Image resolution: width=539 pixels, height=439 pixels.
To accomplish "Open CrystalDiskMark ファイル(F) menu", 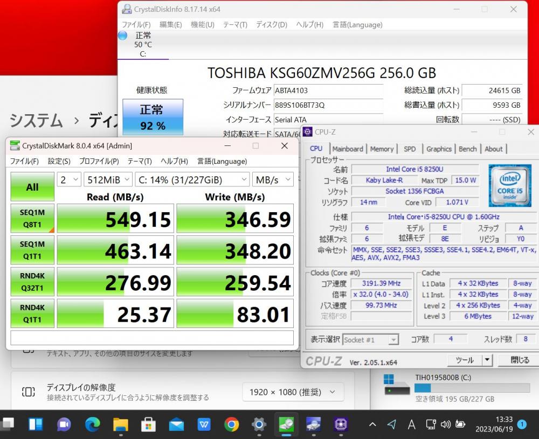I will point(24,161).
